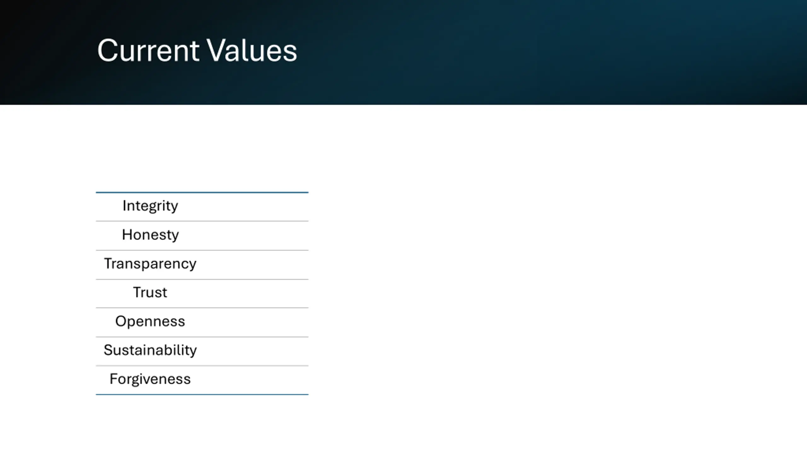
Task: Click the empty space right of Transparency in its row
Action: pyautogui.click(x=252, y=265)
